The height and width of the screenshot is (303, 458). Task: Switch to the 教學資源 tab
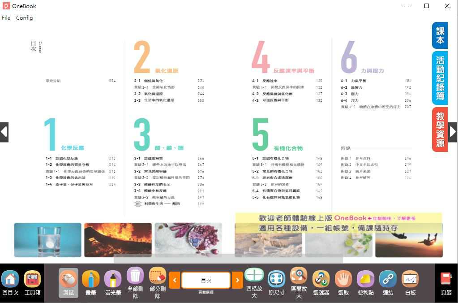click(x=440, y=130)
